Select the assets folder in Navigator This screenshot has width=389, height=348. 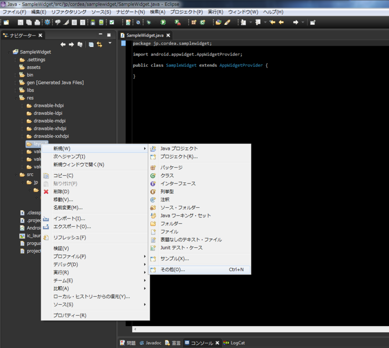pos(34,67)
